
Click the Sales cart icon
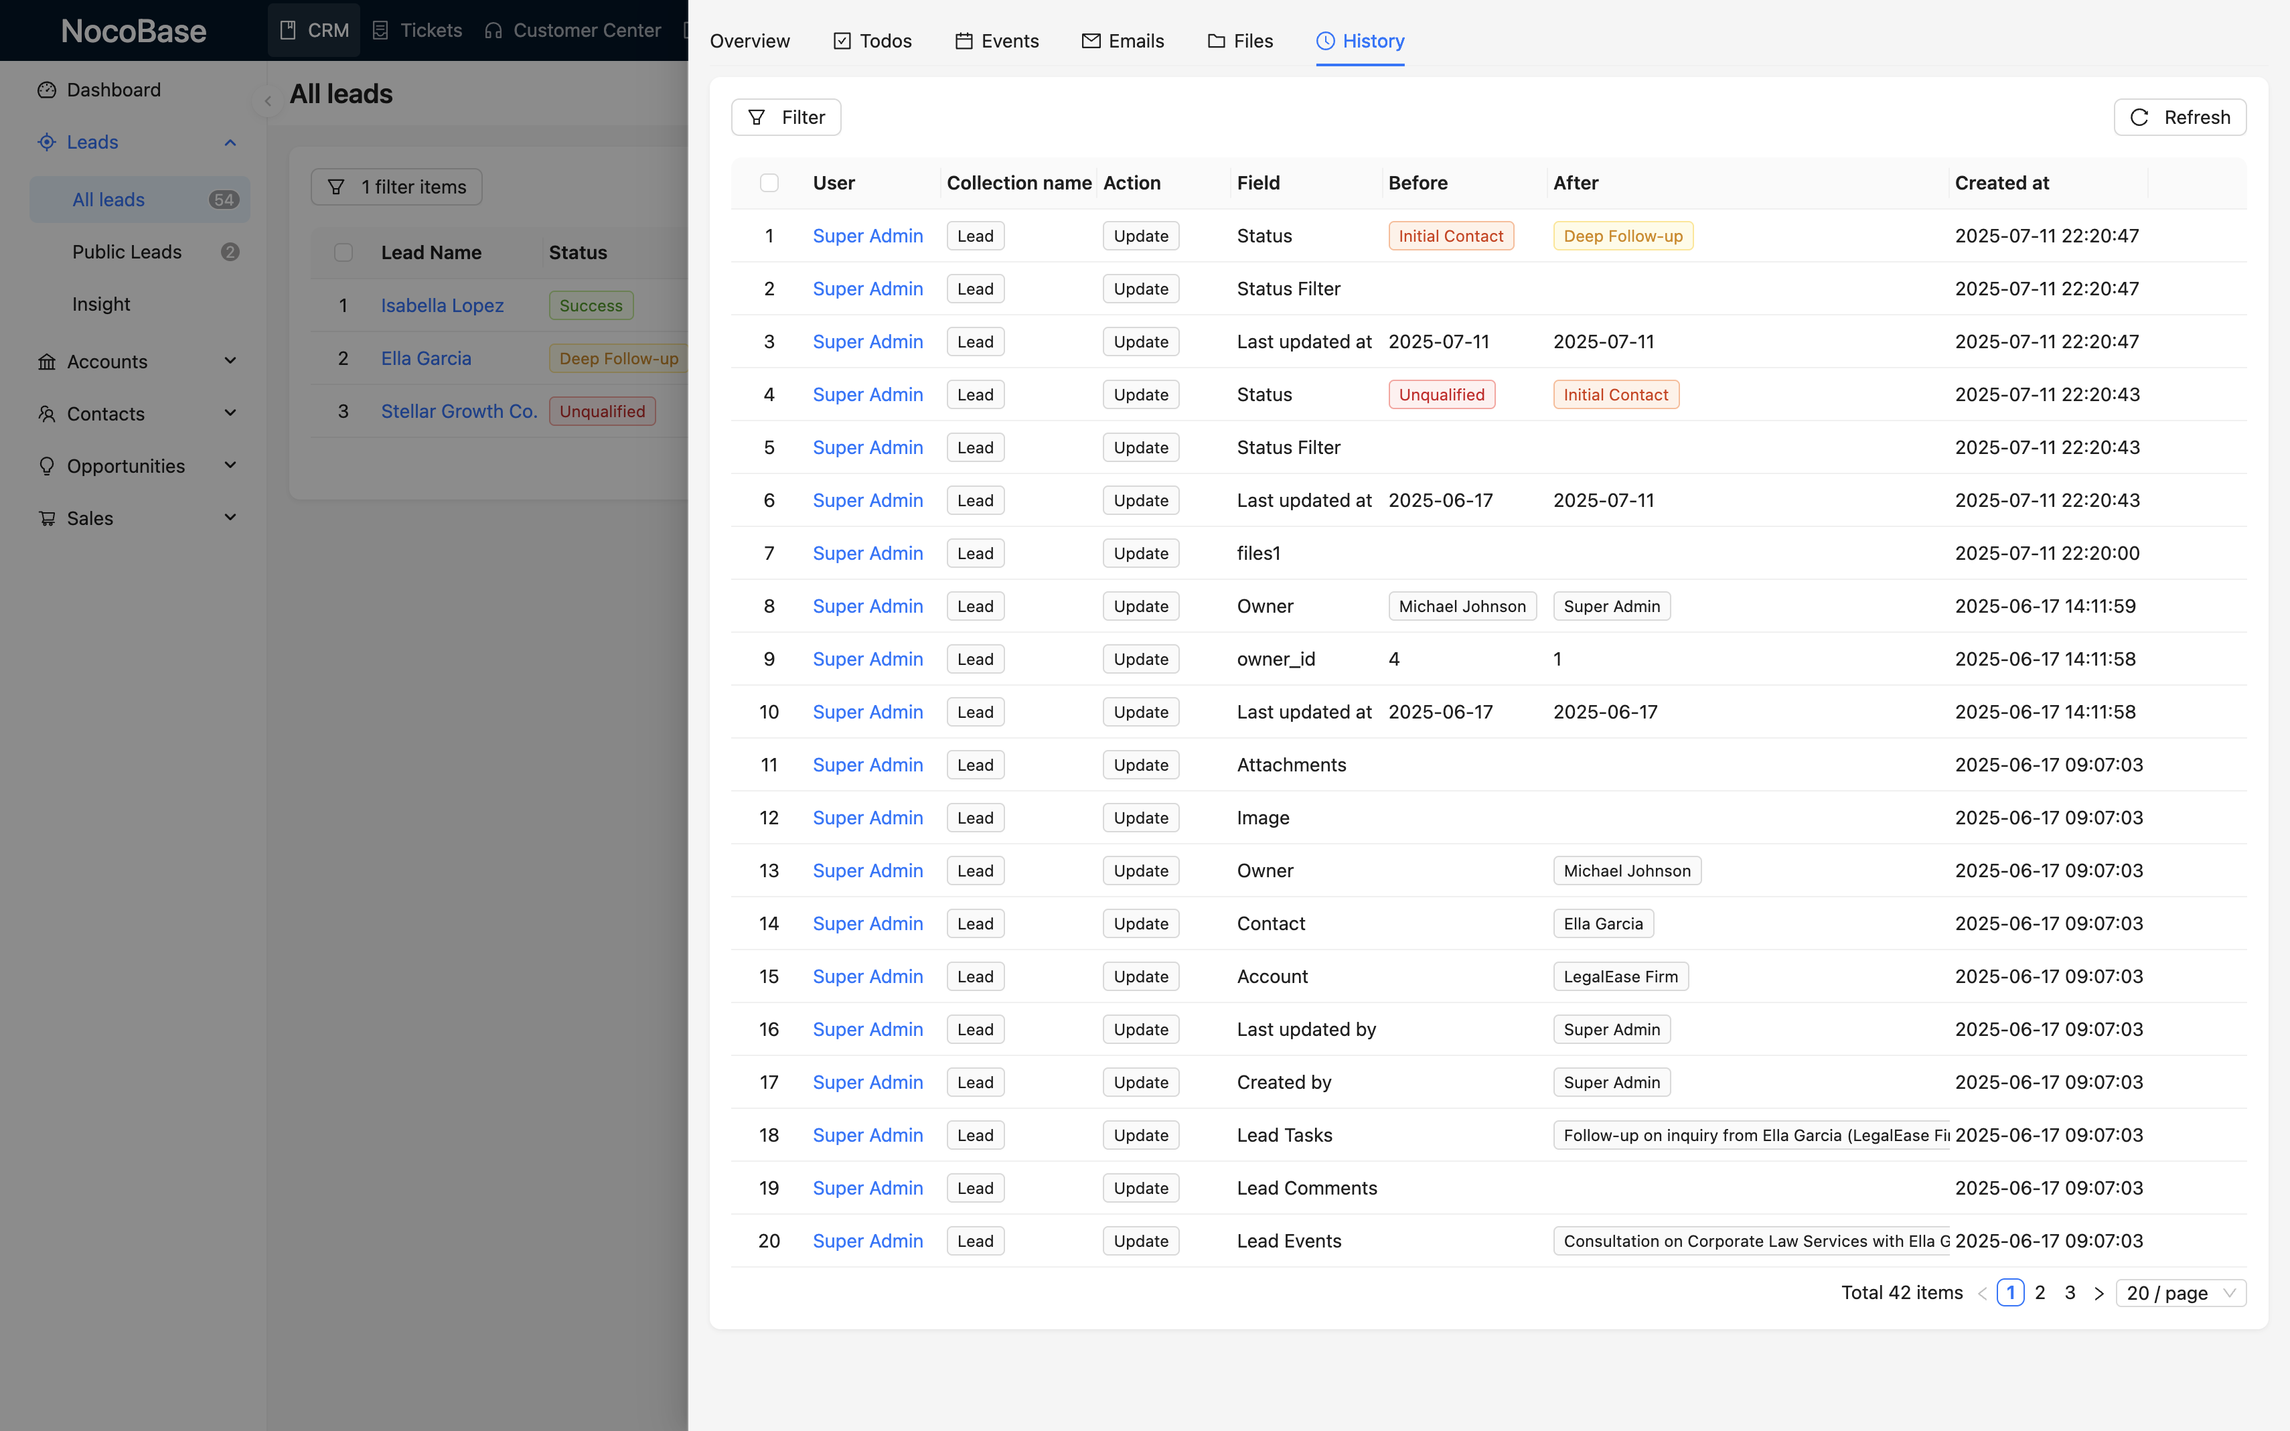pos(46,518)
